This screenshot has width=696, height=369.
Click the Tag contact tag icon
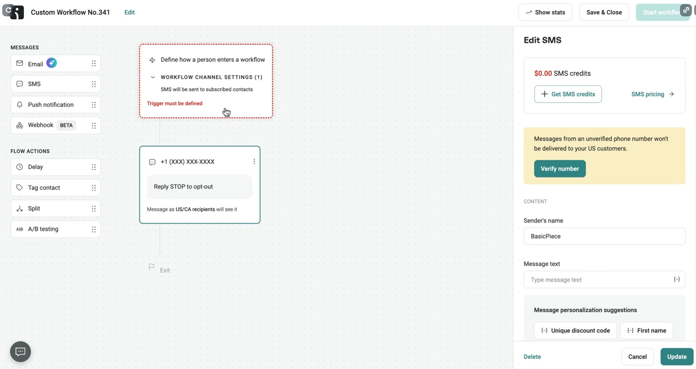point(19,188)
